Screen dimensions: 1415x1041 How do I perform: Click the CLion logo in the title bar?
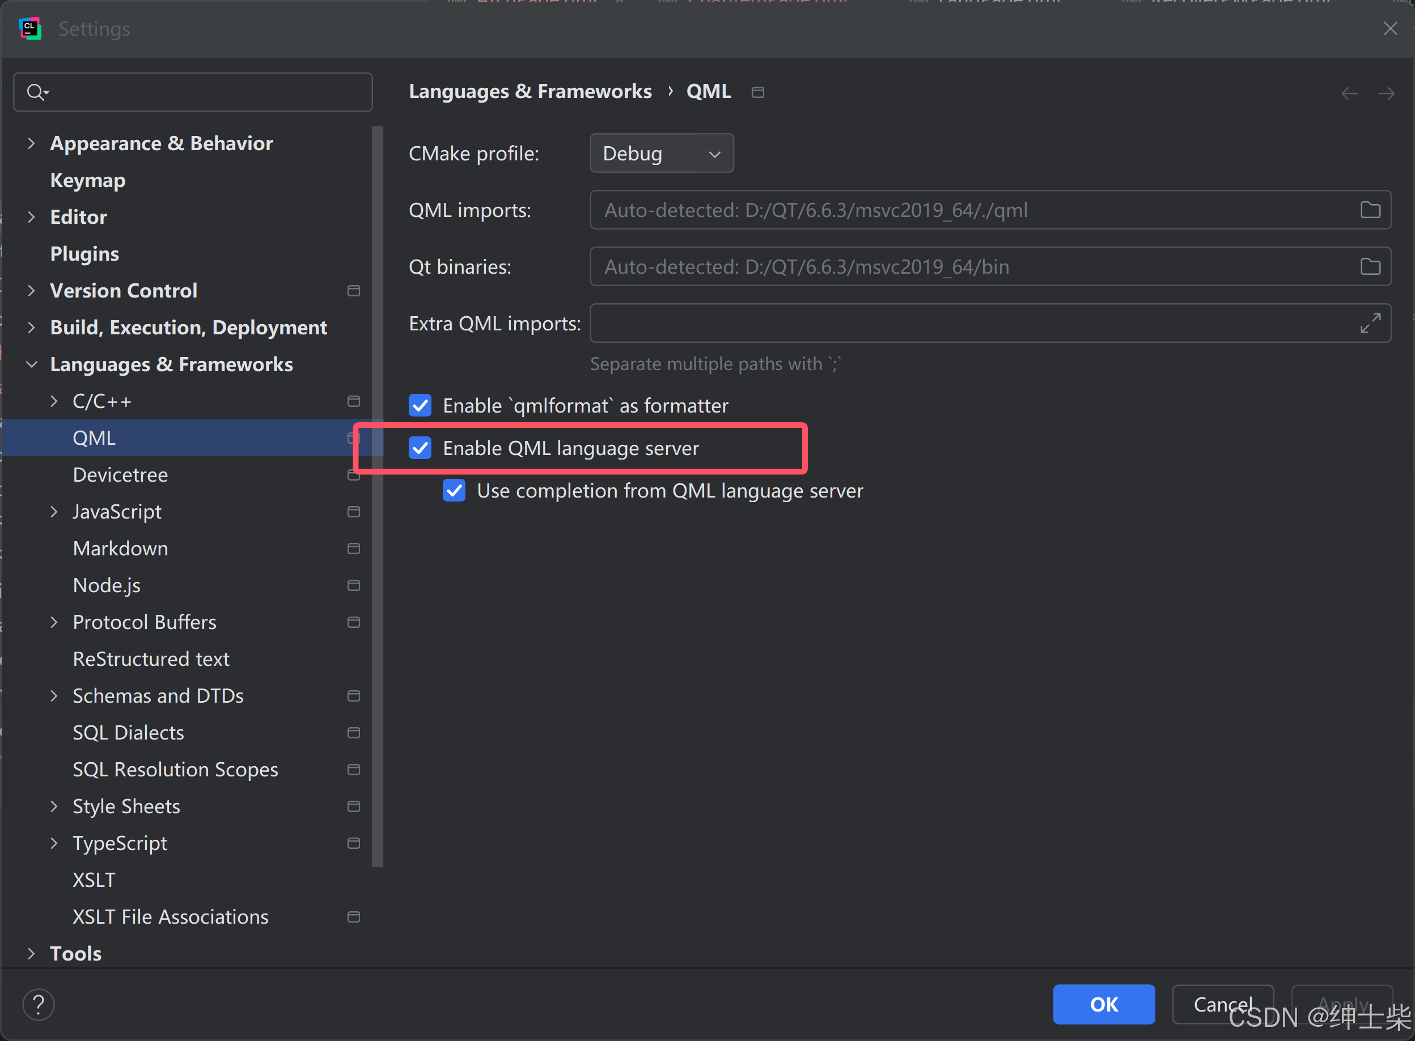(x=29, y=28)
